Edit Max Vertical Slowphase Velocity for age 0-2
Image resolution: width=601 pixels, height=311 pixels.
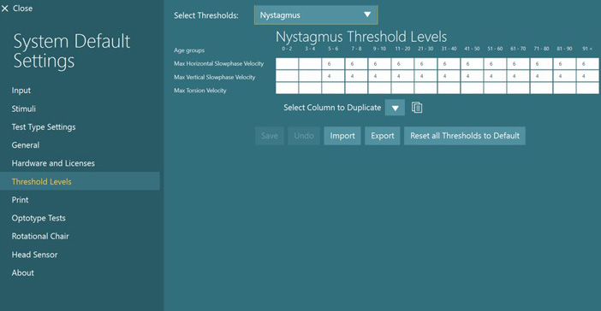pos(287,76)
